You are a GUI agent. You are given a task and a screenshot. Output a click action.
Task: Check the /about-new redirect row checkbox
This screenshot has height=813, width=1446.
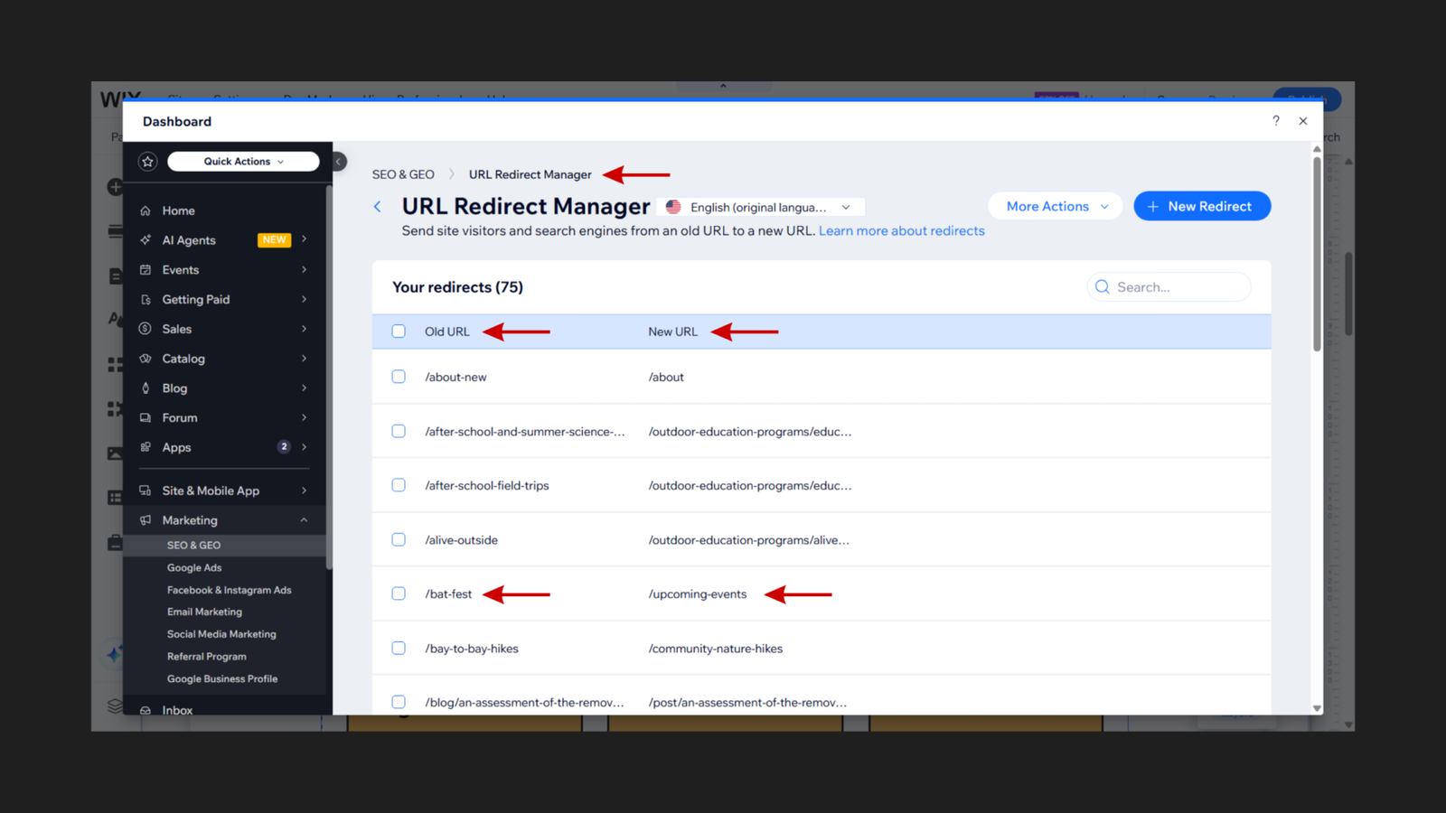pos(399,377)
